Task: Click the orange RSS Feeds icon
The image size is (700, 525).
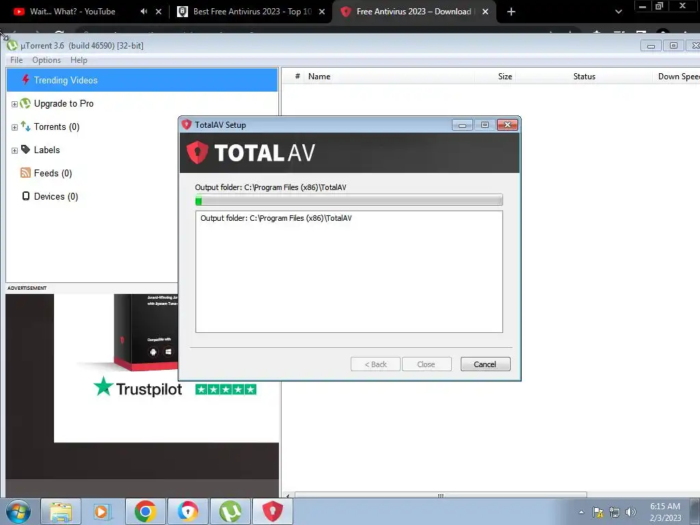Action: click(25, 173)
